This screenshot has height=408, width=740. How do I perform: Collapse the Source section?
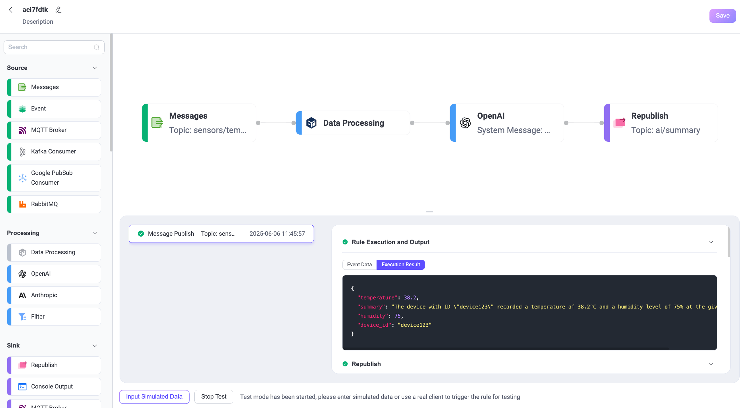[95, 68]
